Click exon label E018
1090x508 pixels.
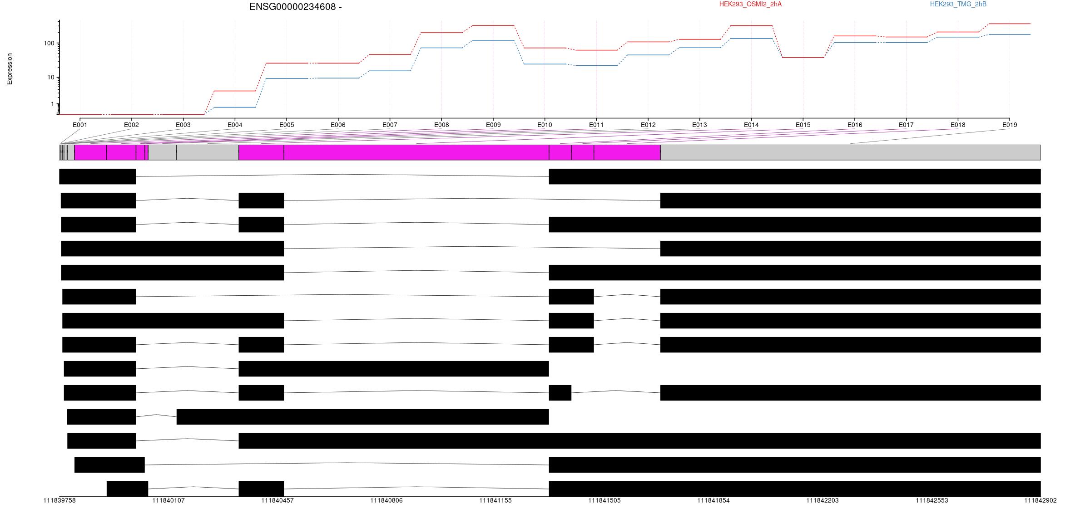(x=958, y=125)
